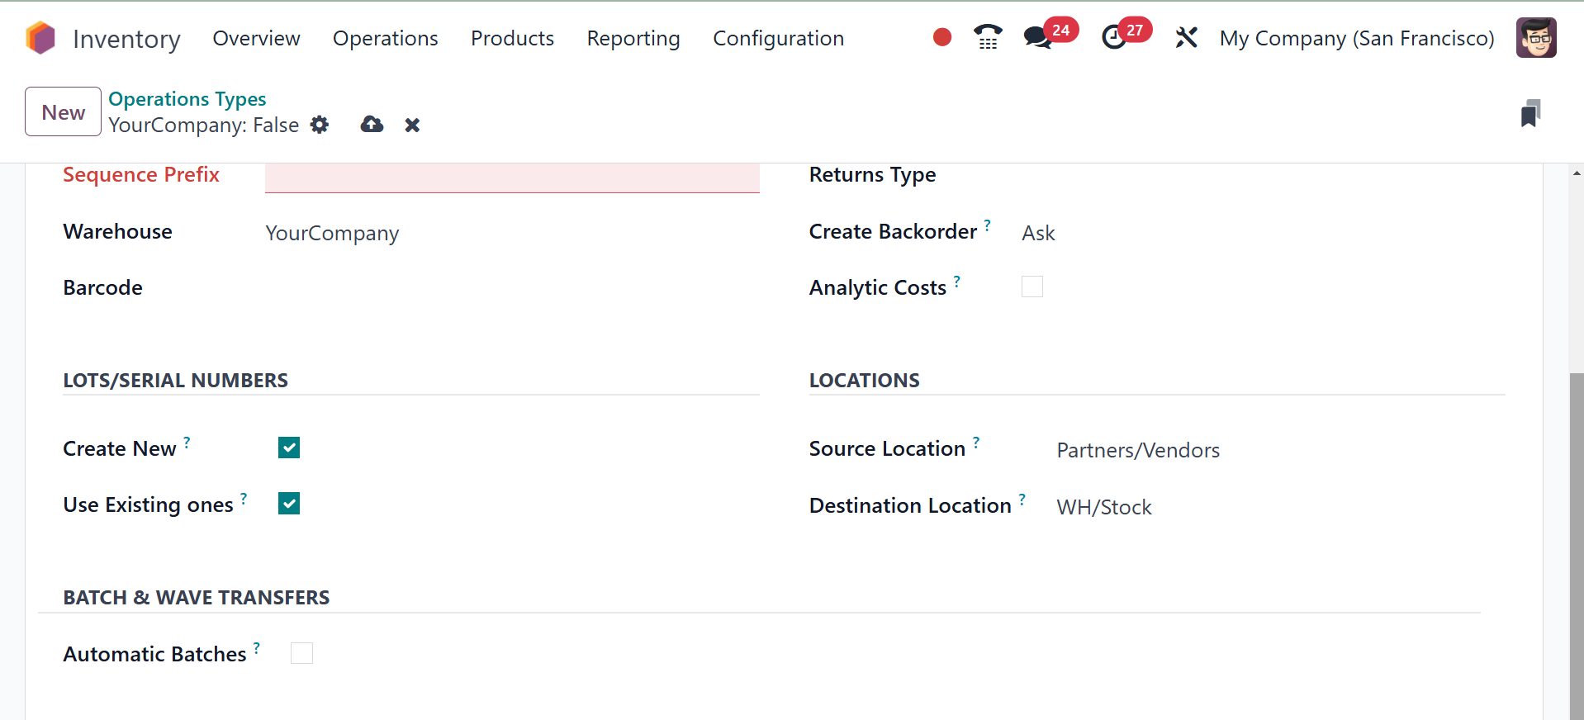This screenshot has height=720, width=1584.
Task: Click the bookmark icon at right
Action: pyautogui.click(x=1530, y=113)
